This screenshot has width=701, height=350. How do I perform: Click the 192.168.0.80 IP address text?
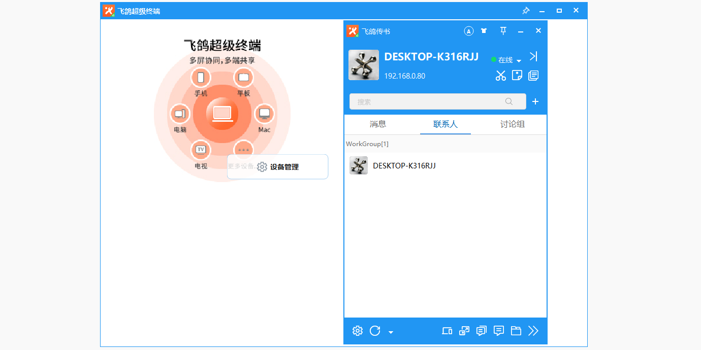click(x=405, y=76)
